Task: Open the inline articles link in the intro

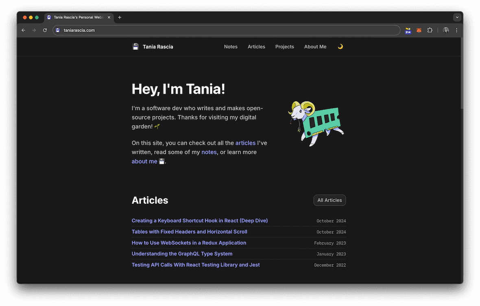Action: (245, 143)
